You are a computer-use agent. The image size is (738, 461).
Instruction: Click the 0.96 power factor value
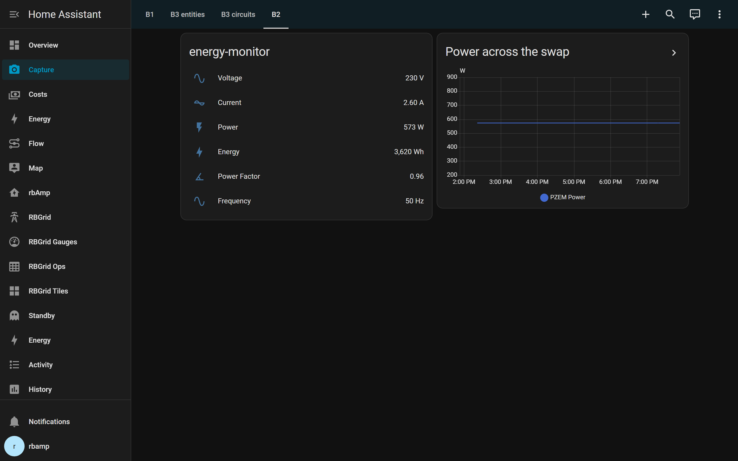417,176
